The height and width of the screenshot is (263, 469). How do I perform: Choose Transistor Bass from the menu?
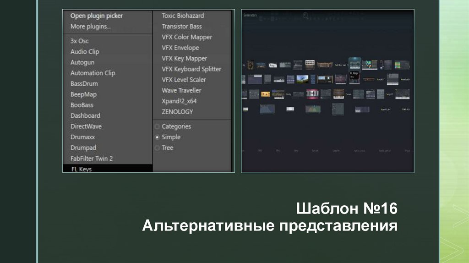tap(181, 26)
